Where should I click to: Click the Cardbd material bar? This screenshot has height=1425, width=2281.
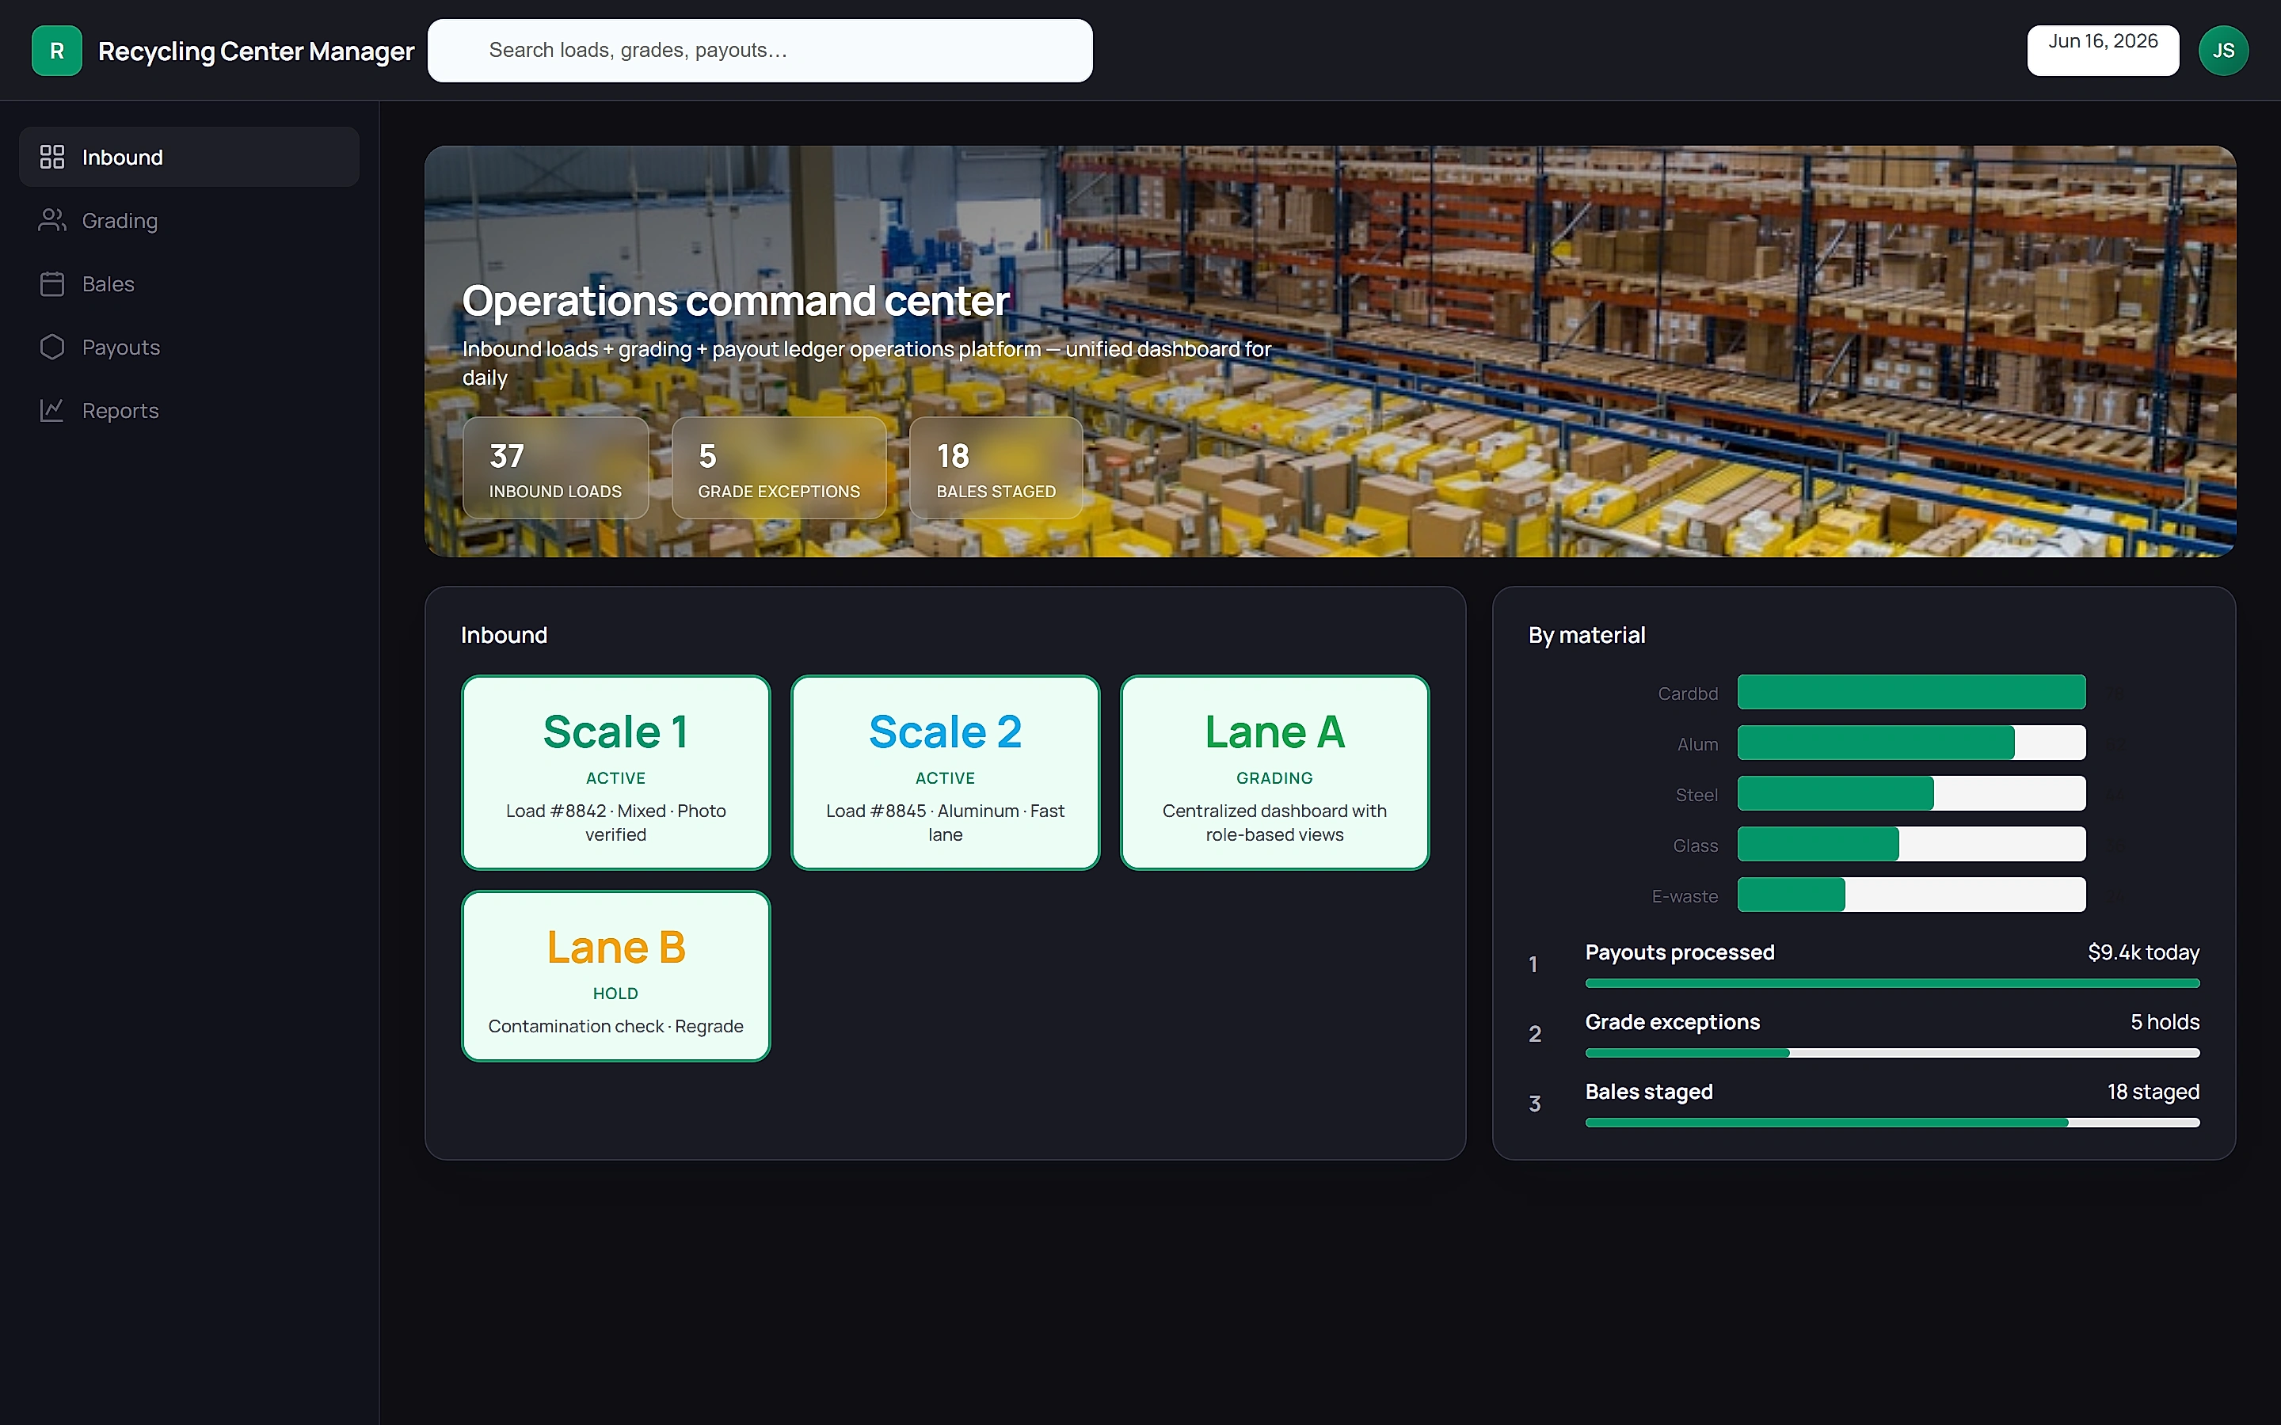tap(1910, 693)
